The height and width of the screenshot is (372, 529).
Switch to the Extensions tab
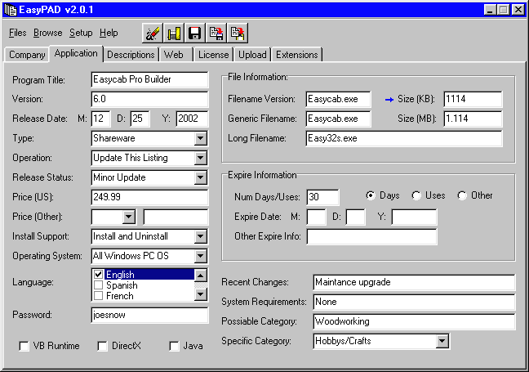pyautogui.click(x=297, y=55)
